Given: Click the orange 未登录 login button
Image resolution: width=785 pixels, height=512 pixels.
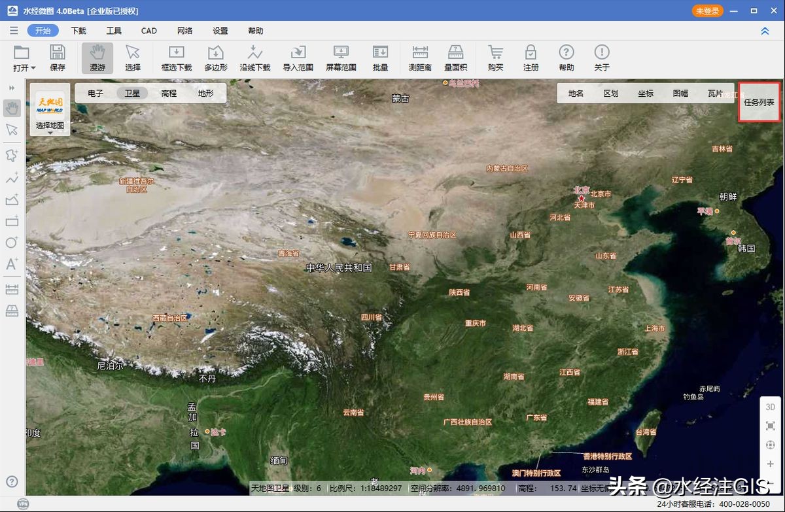Looking at the screenshot, I should 708,11.
